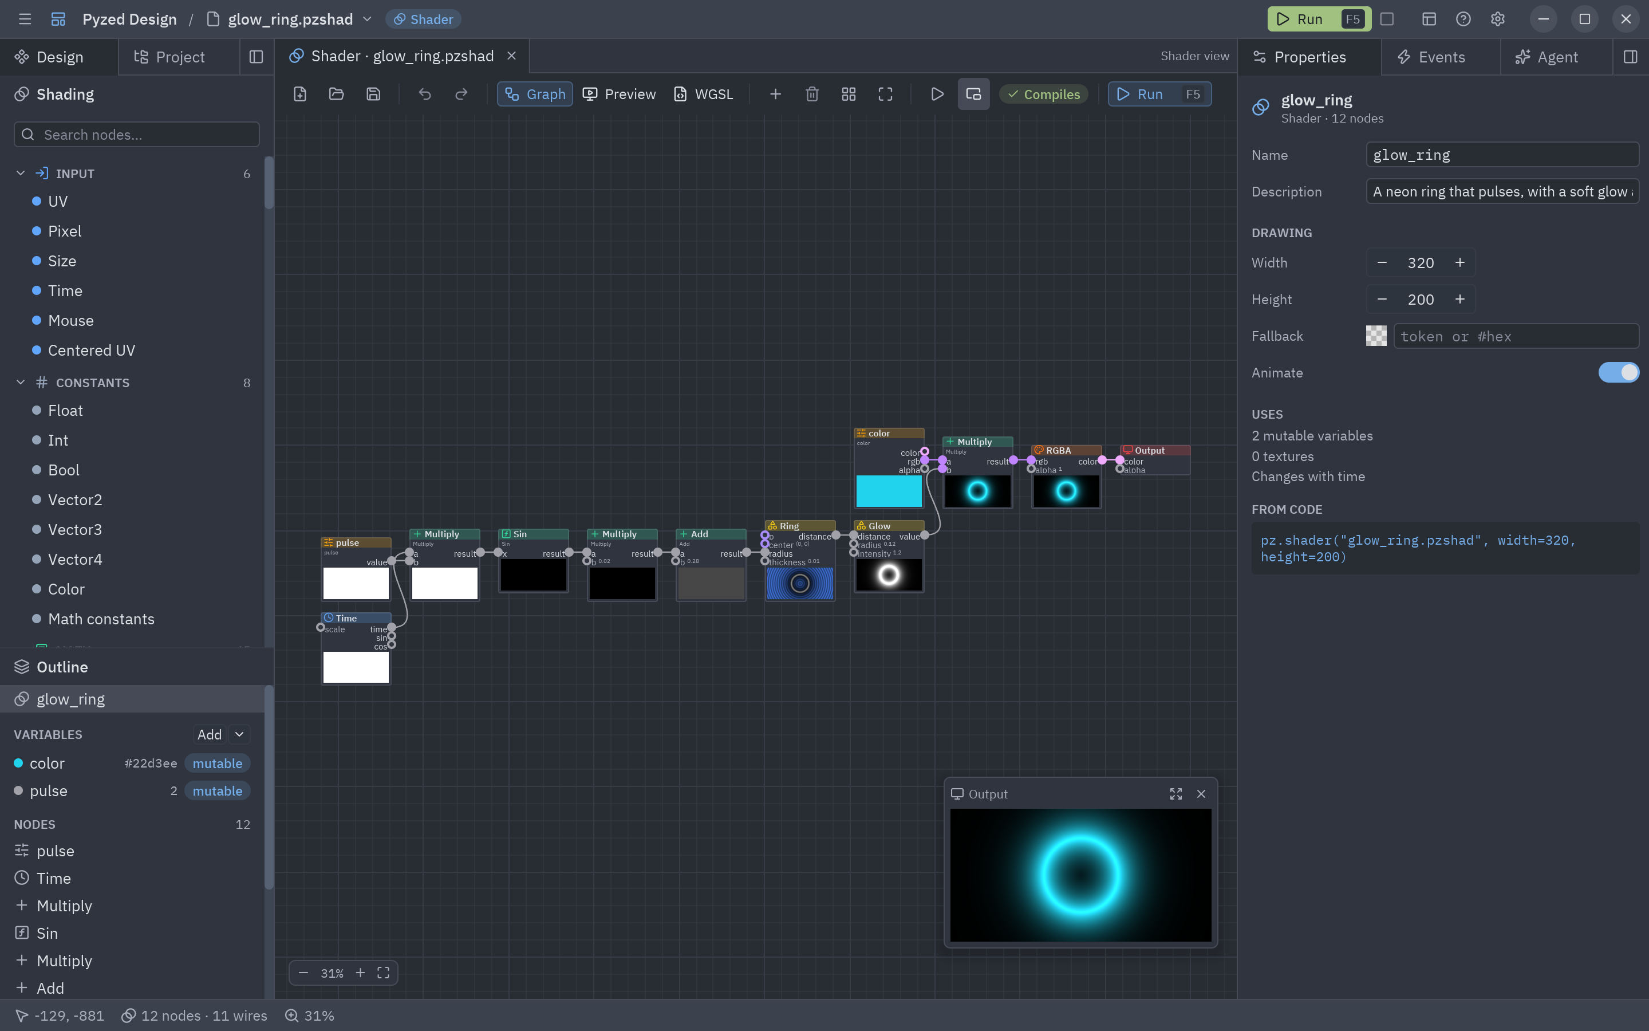This screenshot has width=1649, height=1031.
Task: Add a node with the plus icon
Action: click(775, 94)
